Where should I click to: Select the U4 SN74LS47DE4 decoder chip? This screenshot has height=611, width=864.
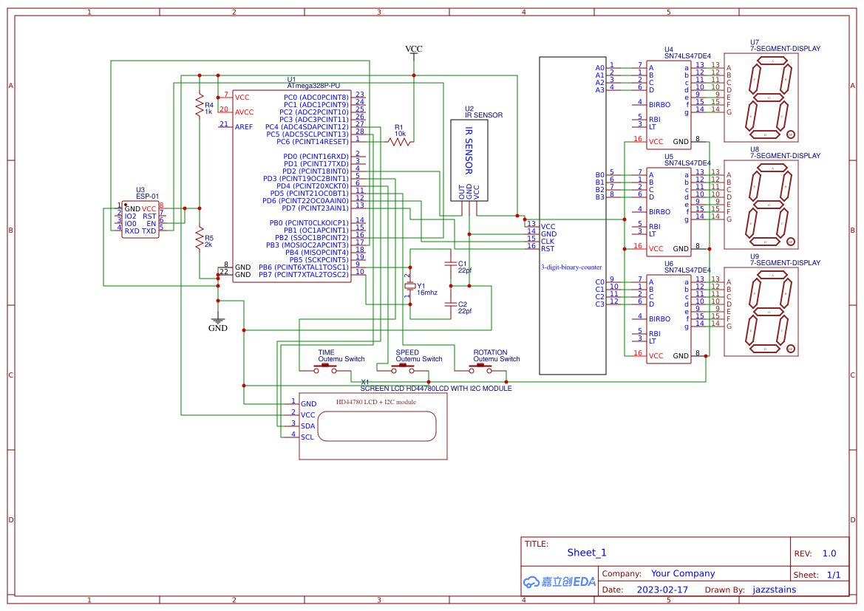click(x=669, y=104)
